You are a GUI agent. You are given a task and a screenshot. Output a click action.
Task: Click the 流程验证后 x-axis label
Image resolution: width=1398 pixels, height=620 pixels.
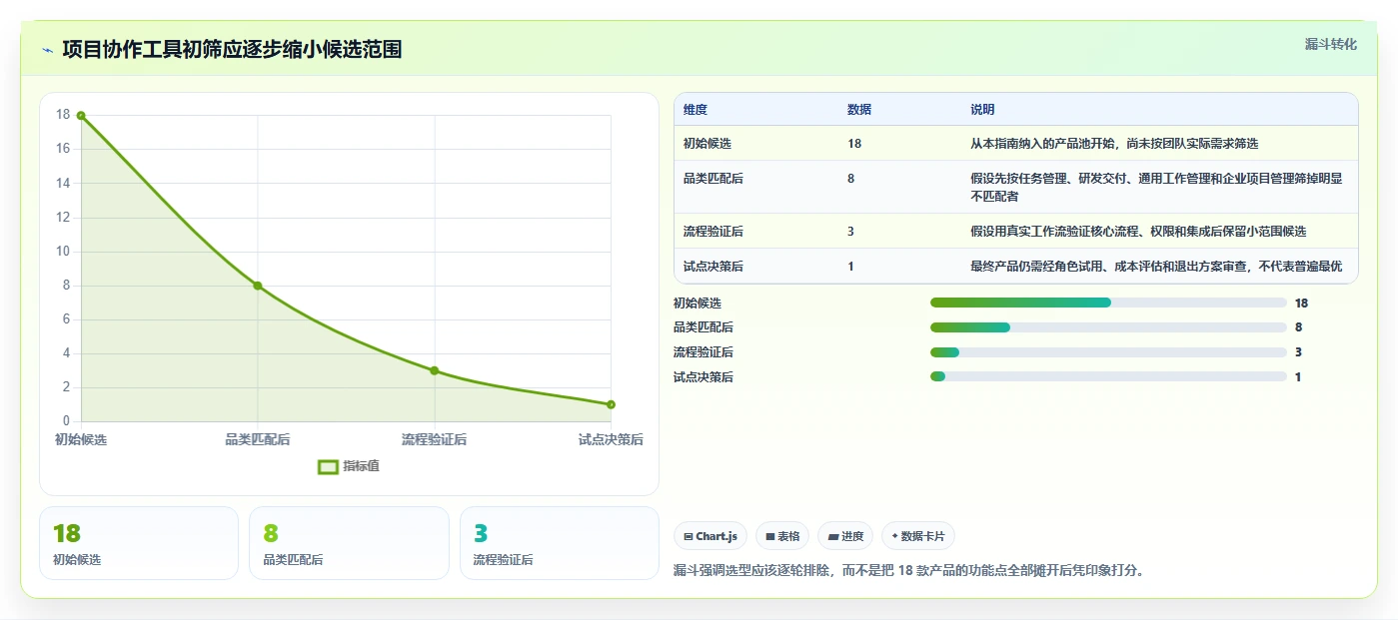(x=434, y=439)
